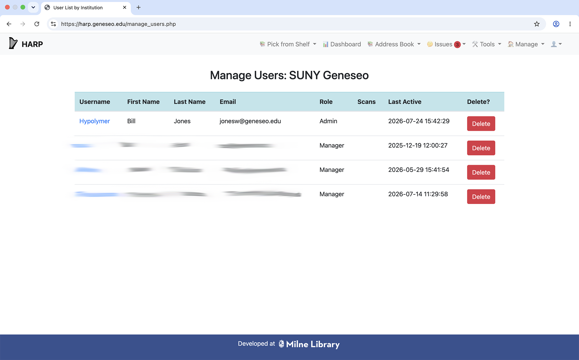Screen dimensions: 579x360
Task: Click the Manage Users: SUNY Geneseo heading
Action: click(x=289, y=75)
